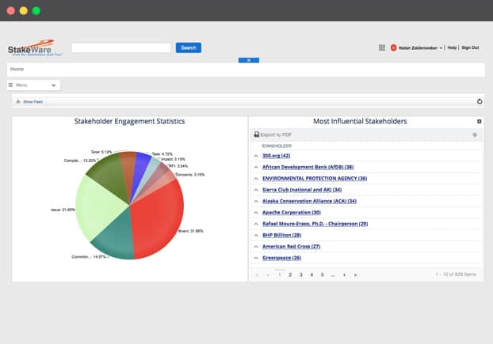Go to page 4 of stakeholders
This screenshot has height=344, width=493.
[311, 274]
